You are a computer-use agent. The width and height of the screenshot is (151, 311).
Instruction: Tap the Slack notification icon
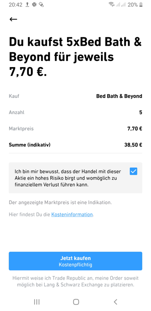35,5
